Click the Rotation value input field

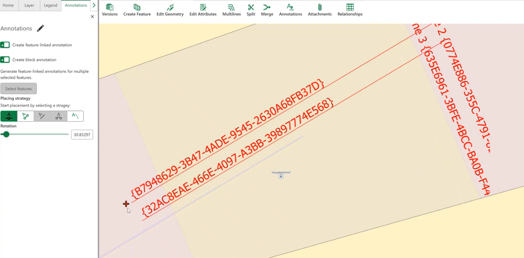(x=82, y=135)
